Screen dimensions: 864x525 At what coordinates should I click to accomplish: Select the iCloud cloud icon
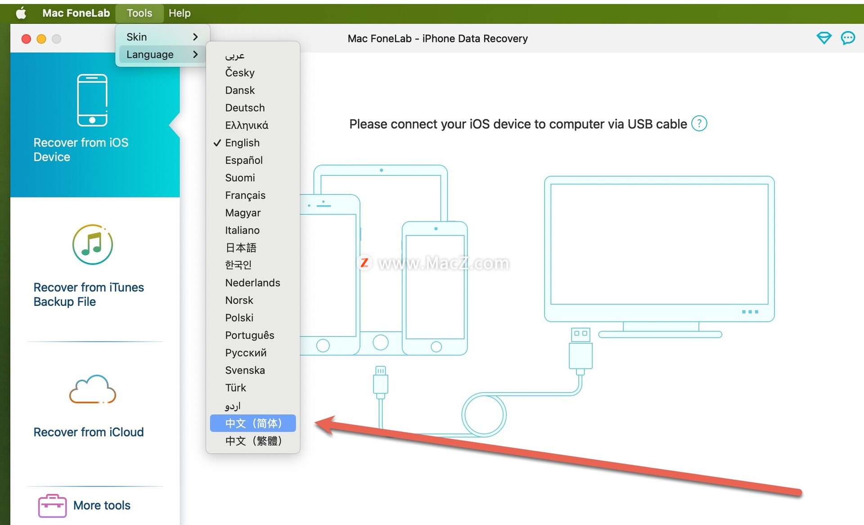click(x=92, y=389)
